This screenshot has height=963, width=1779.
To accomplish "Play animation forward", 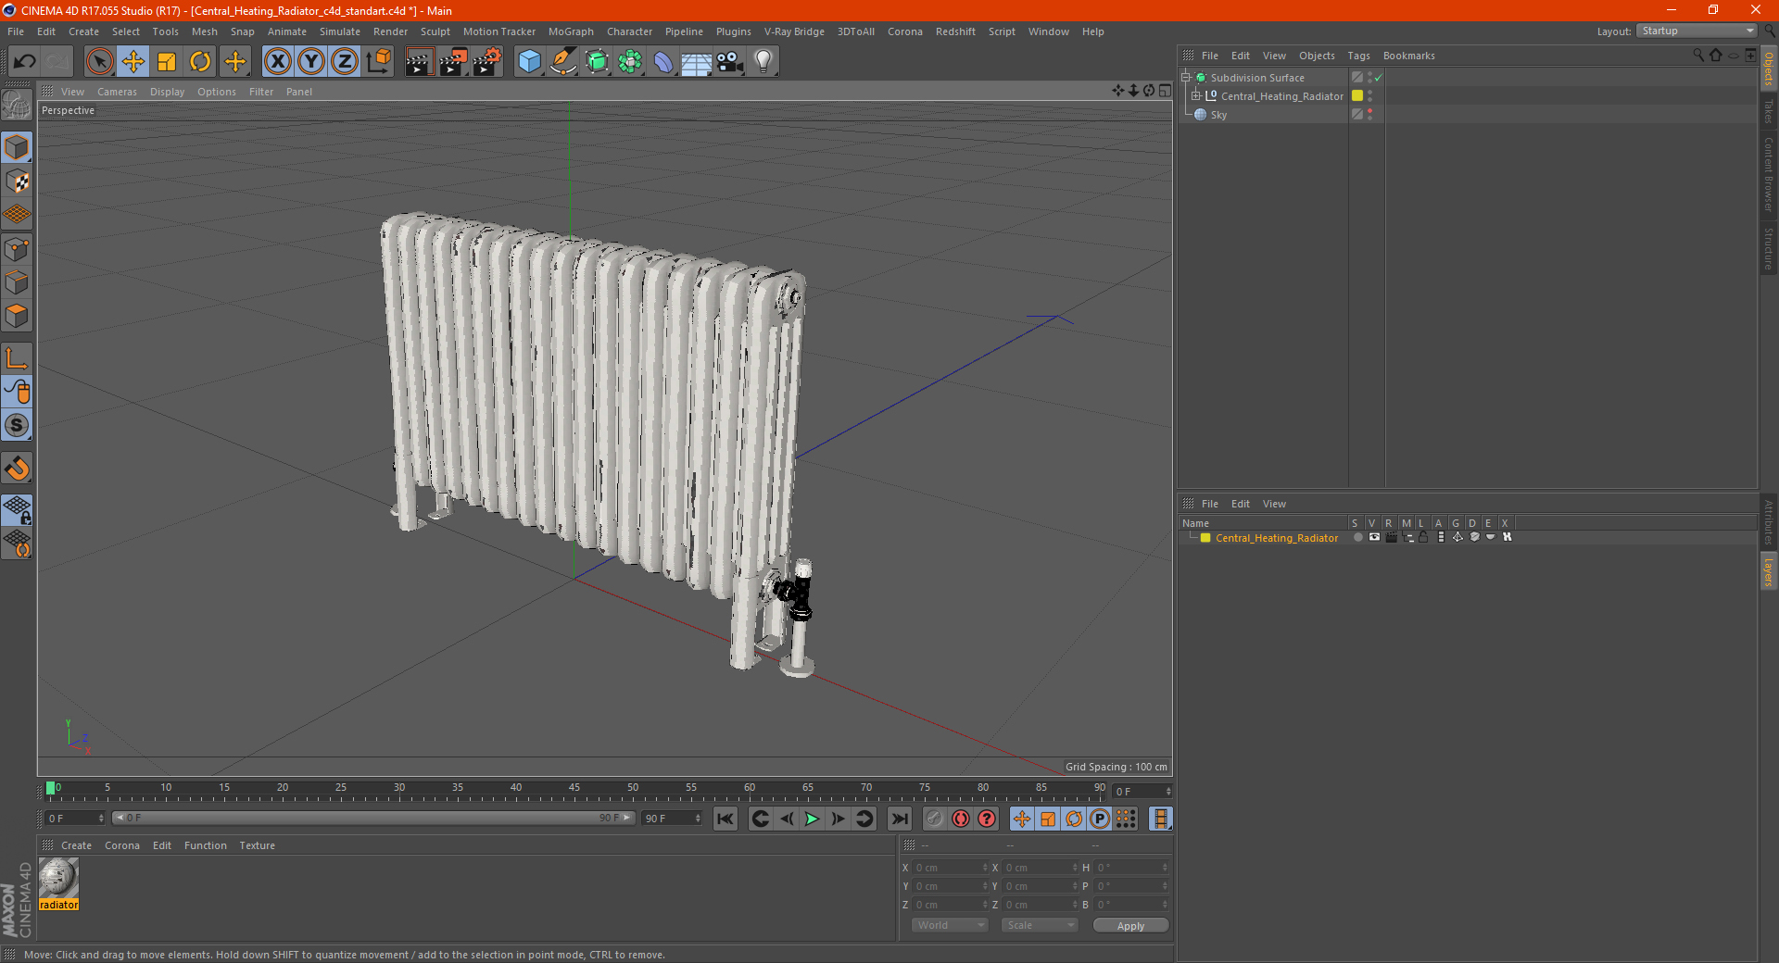I will [x=812, y=819].
